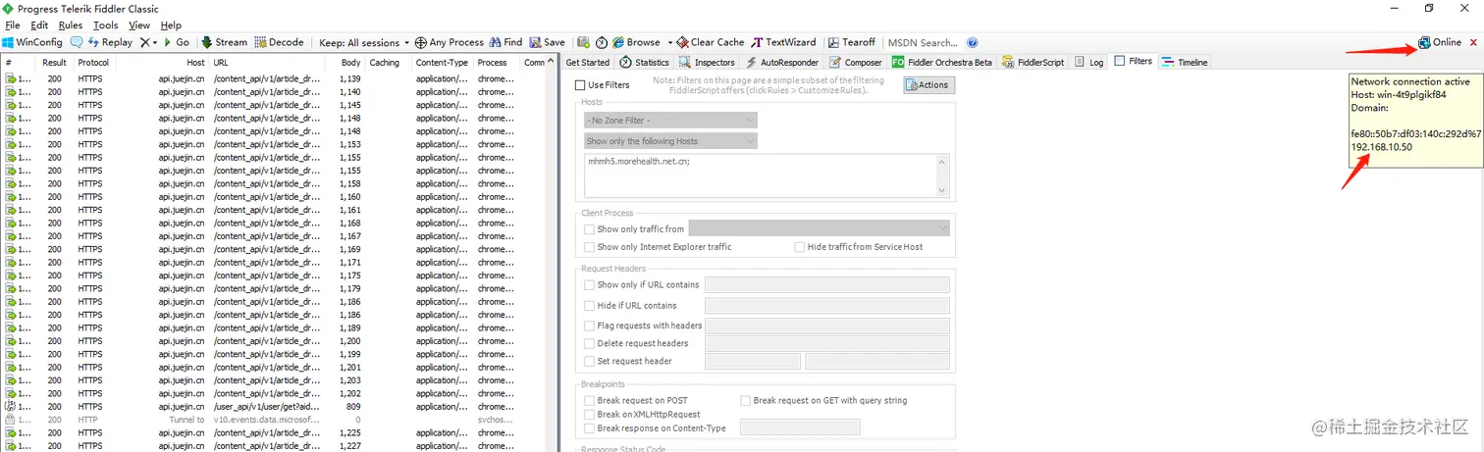Open Fiddler Orchestra Beta tab
The image size is (1484, 452).
click(943, 62)
